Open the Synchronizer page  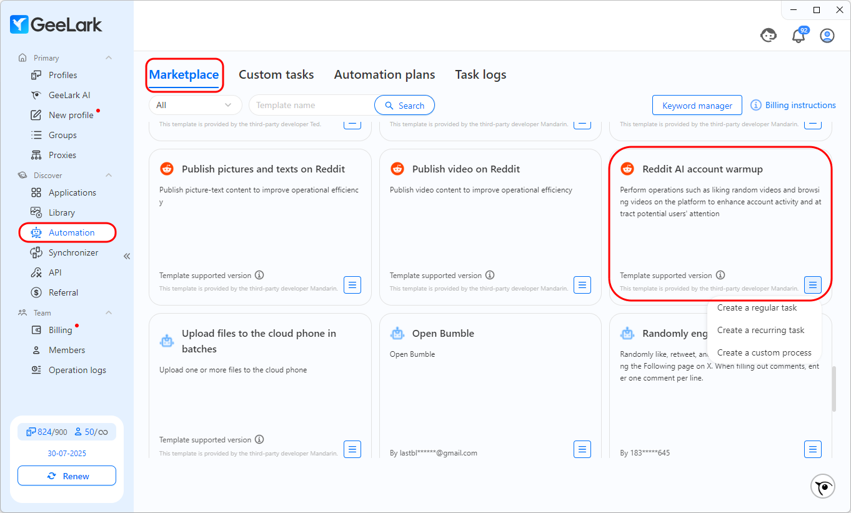pos(73,252)
